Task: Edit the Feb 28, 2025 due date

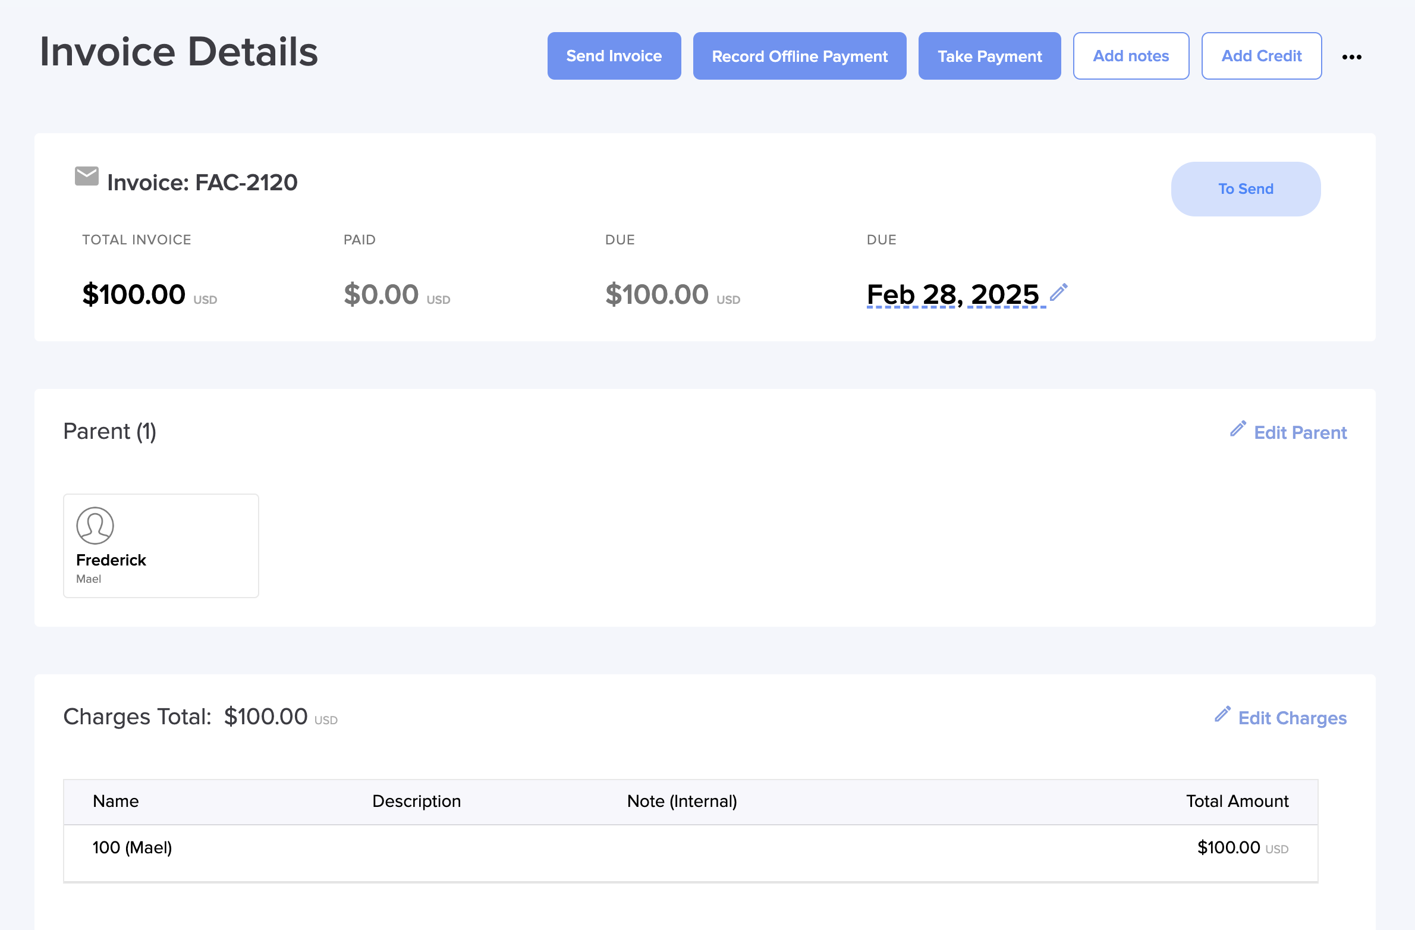Action: pyautogui.click(x=952, y=294)
